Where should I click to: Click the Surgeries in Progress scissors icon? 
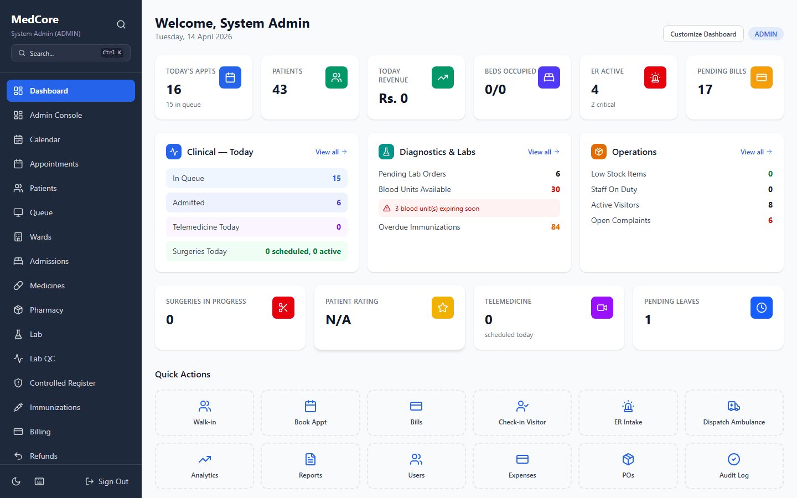pos(283,308)
